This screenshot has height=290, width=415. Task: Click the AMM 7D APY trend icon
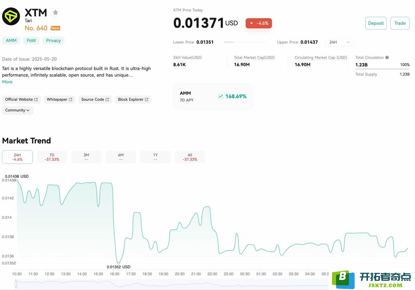pos(221,96)
